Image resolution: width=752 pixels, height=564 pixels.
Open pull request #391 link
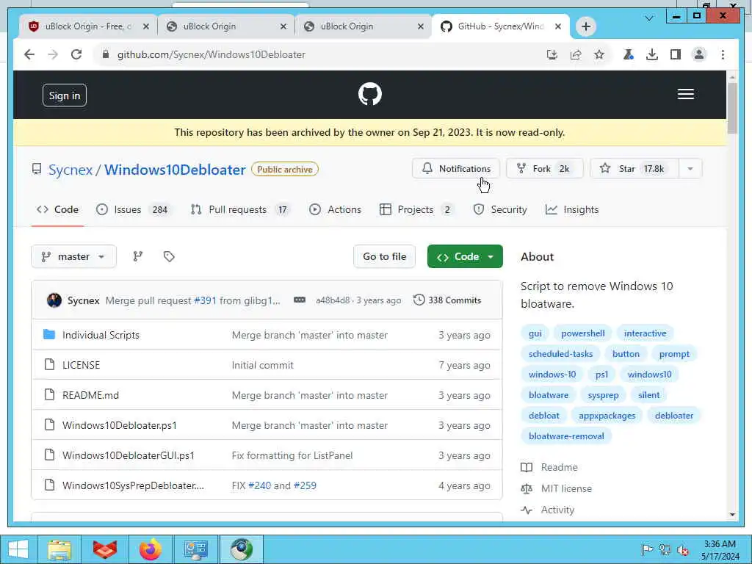[206, 300]
